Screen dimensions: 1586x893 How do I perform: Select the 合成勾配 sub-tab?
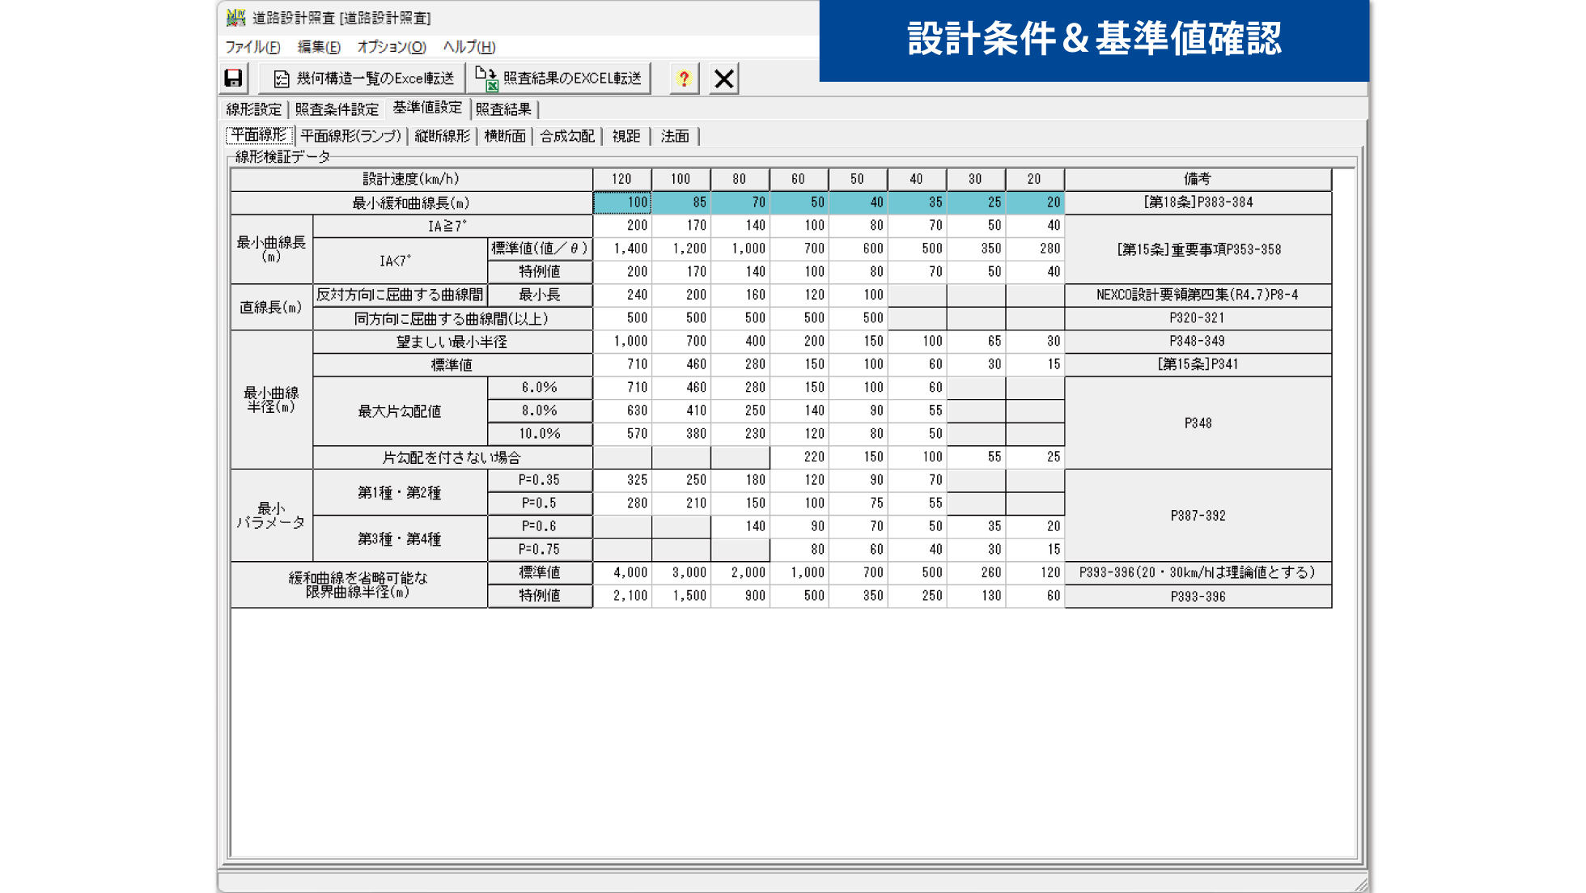tap(567, 136)
